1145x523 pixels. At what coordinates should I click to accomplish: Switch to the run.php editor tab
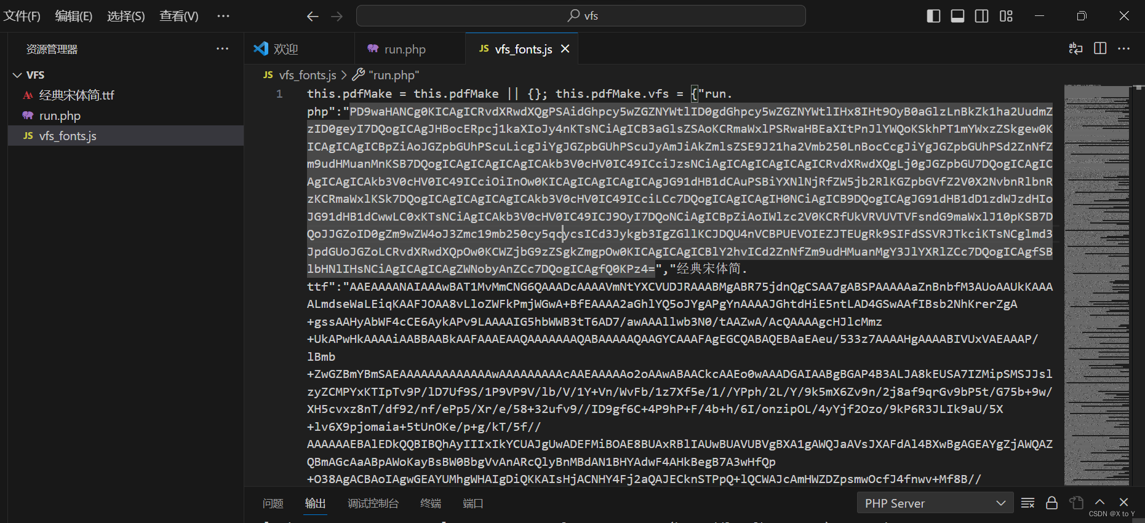coord(410,49)
